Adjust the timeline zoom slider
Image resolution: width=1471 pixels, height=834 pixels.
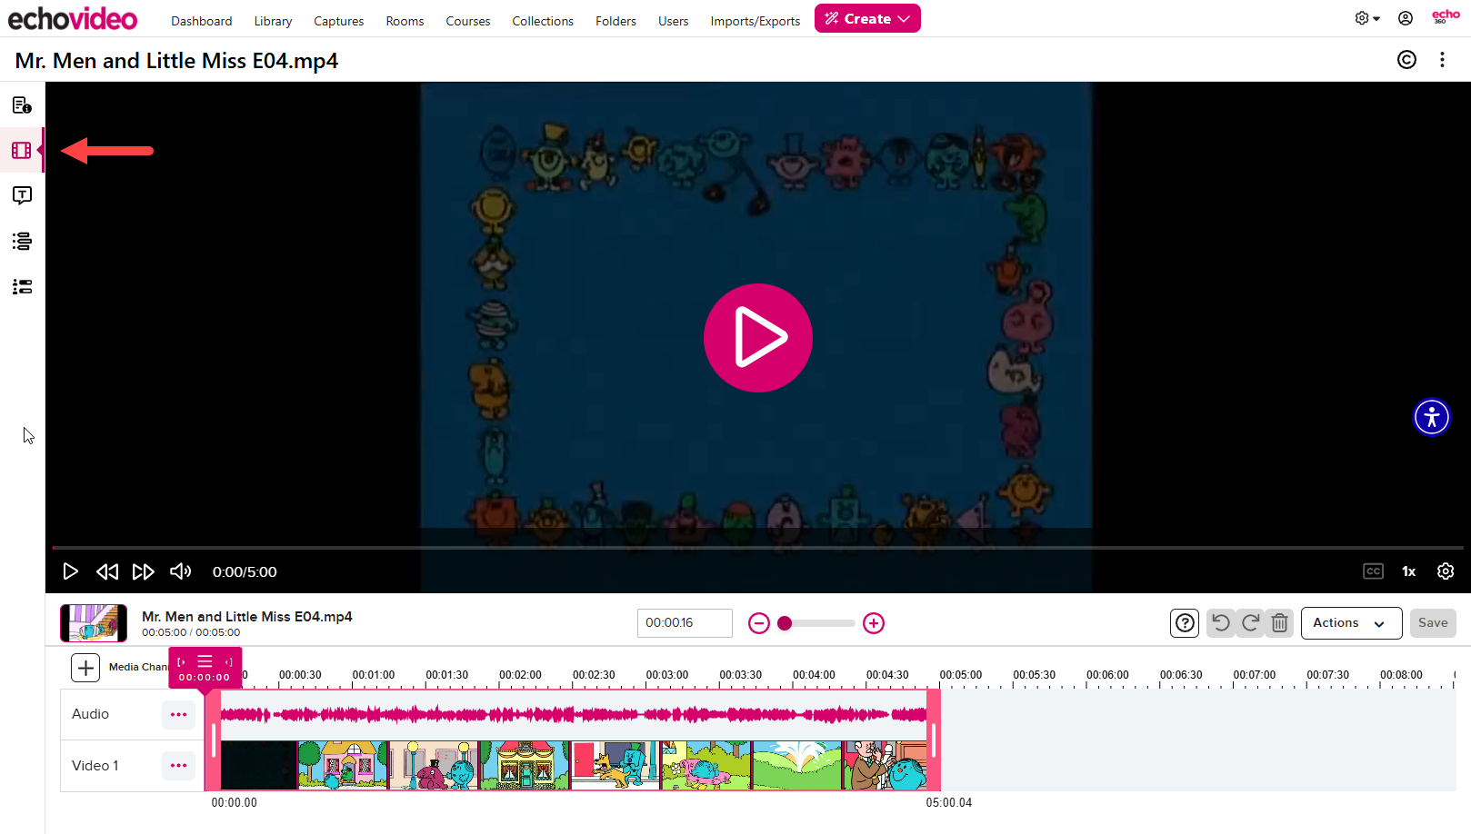[816, 623]
